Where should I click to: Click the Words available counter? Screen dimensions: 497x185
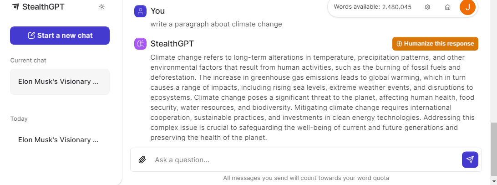click(372, 7)
